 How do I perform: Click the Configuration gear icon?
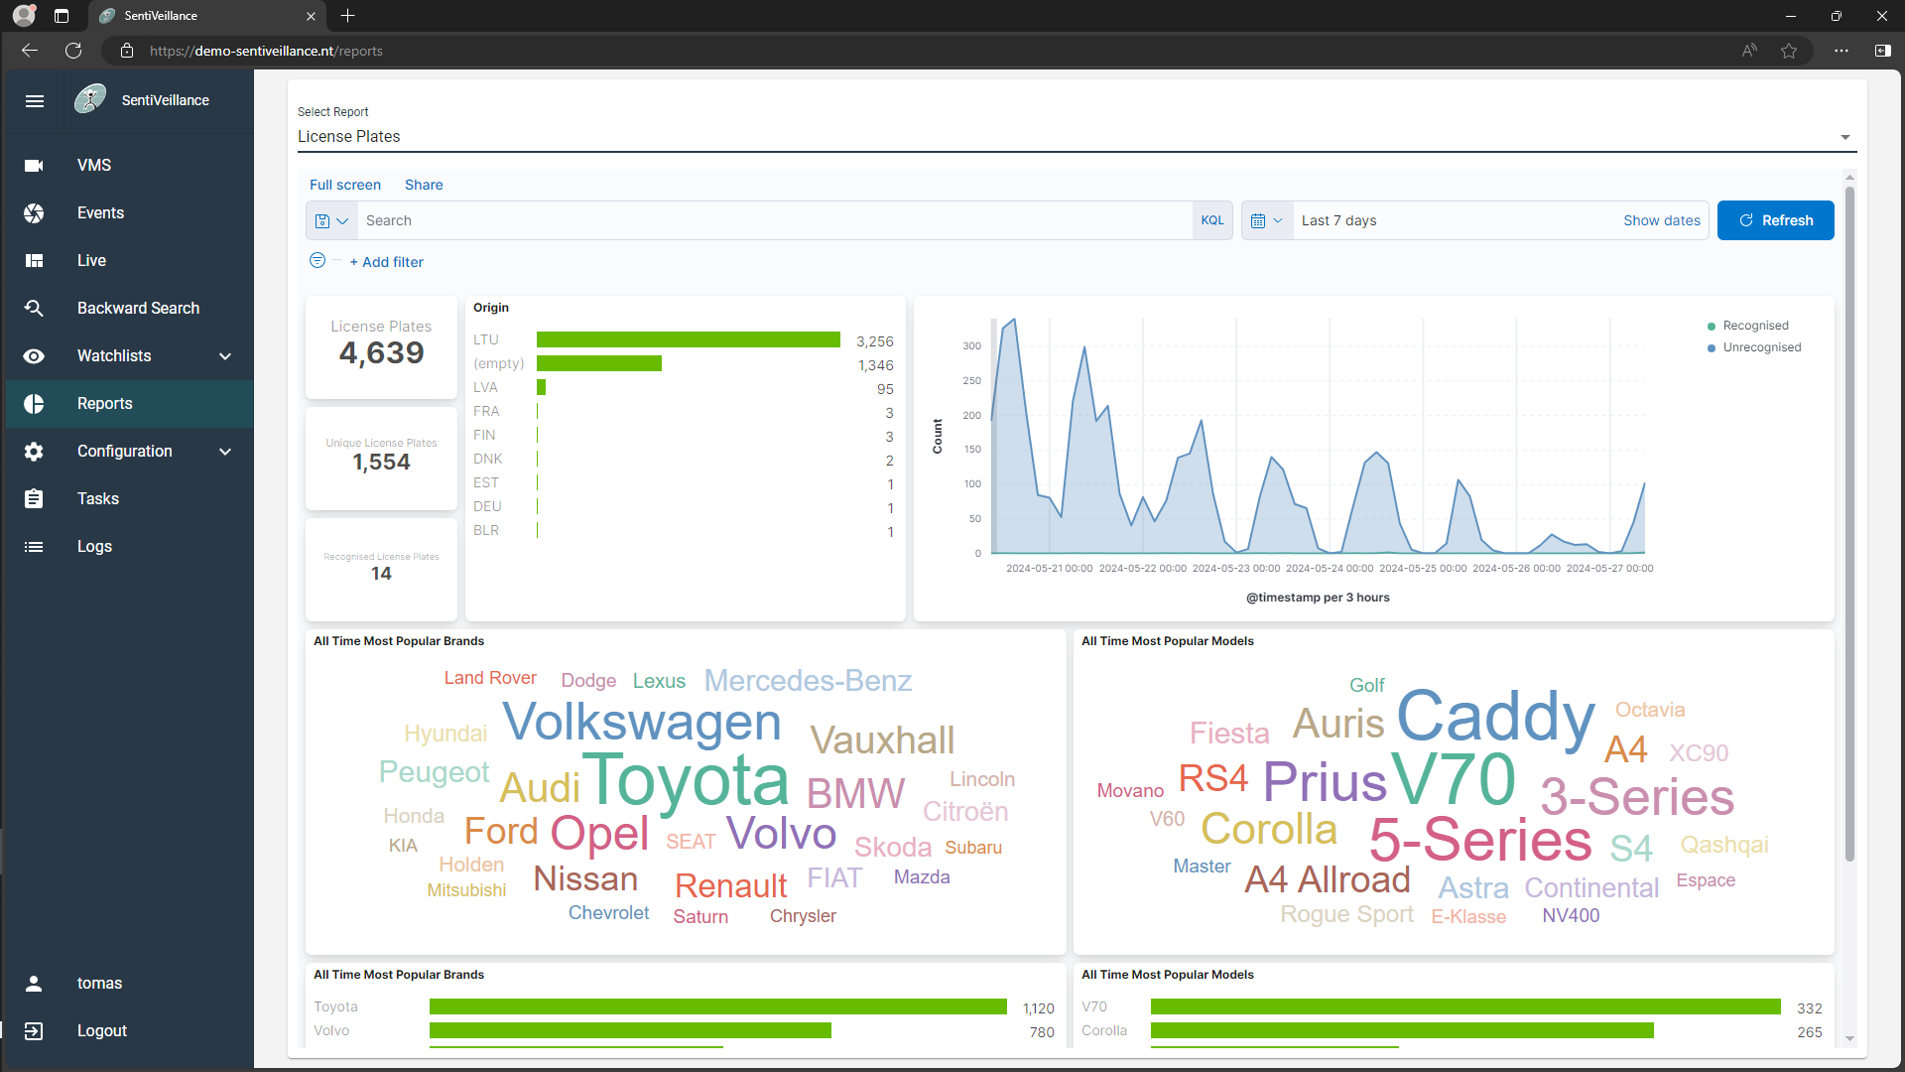tap(34, 451)
